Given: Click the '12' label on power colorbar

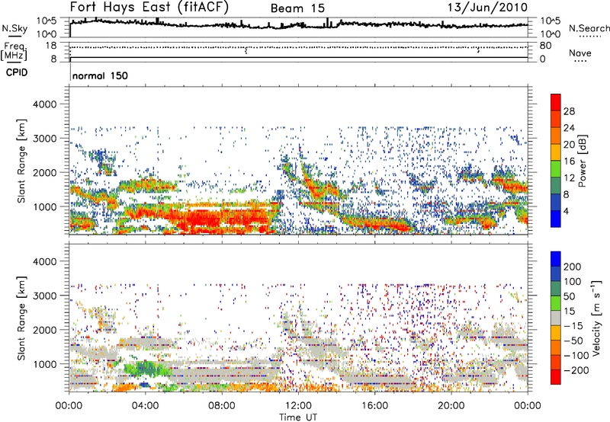Looking at the screenshot, I should pyautogui.click(x=569, y=178).
